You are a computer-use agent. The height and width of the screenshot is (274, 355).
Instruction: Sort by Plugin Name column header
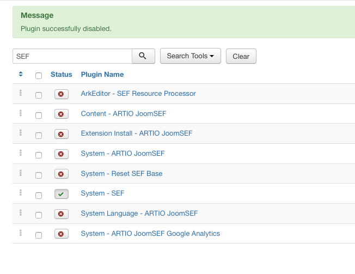tap(102, 74)
